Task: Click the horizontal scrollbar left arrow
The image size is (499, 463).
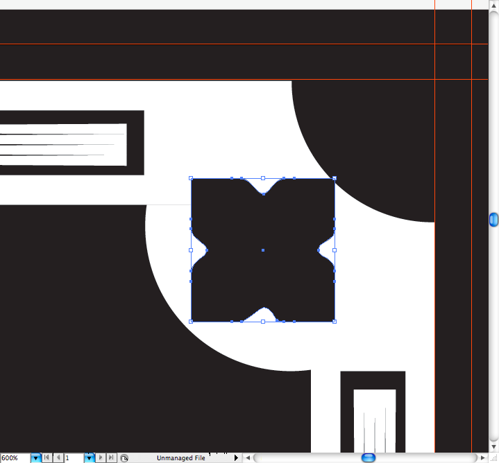Action: pos(248,458)
